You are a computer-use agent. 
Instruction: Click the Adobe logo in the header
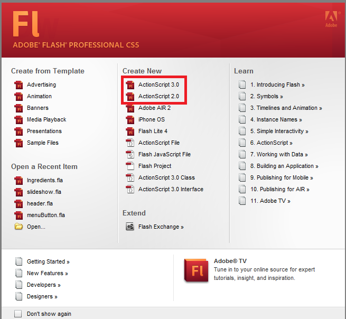(331, 19)
